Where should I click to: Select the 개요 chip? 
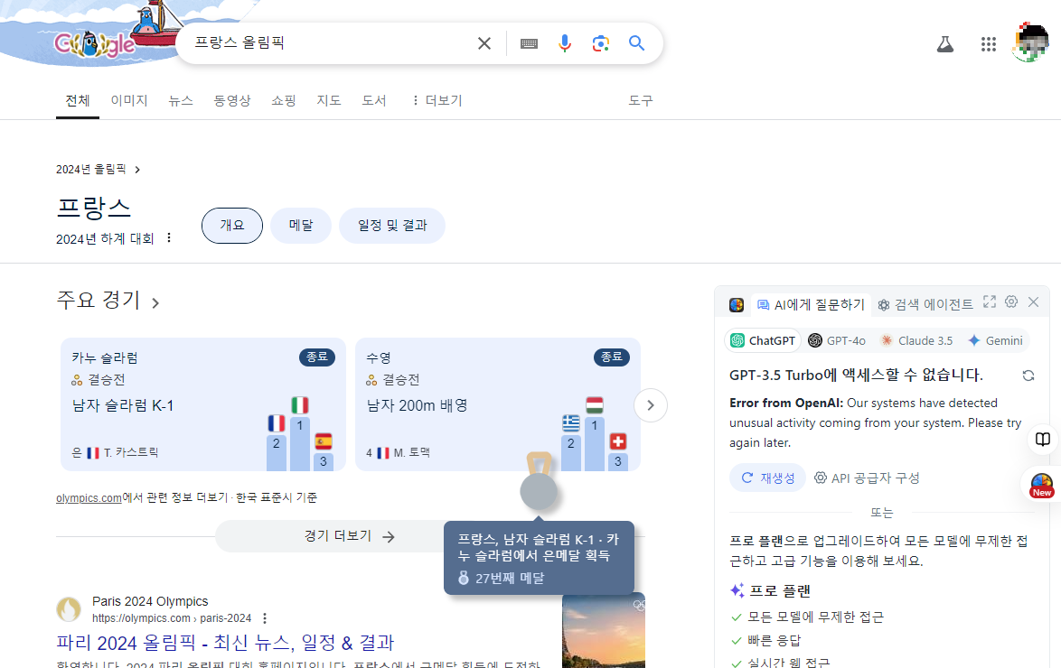click(232, 225)
